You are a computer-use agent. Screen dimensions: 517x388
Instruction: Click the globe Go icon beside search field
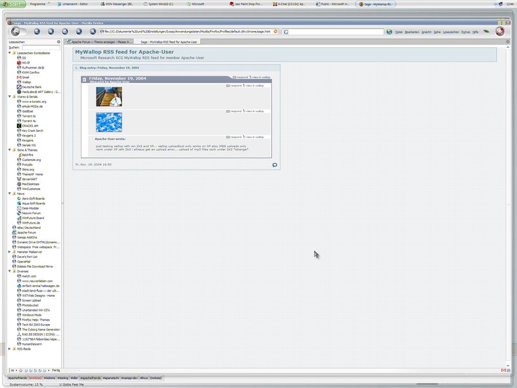tap(389, 31)
